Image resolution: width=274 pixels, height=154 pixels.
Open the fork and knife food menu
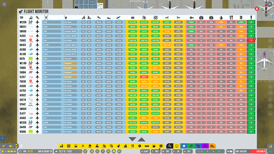[133, 146]
